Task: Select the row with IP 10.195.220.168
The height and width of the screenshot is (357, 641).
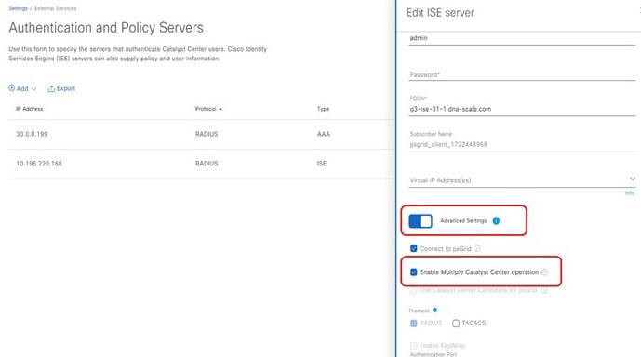Action: 201,164
